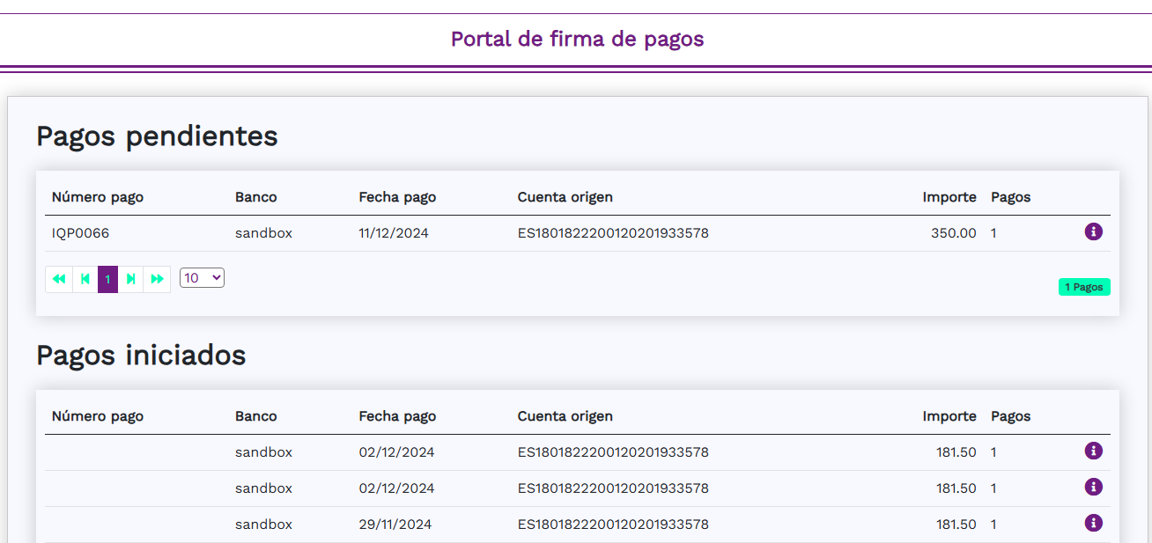Click Fecha pago header in Pagos iniciados
This screenshot has width=1152, height=543.
click(x=397, y=416)
